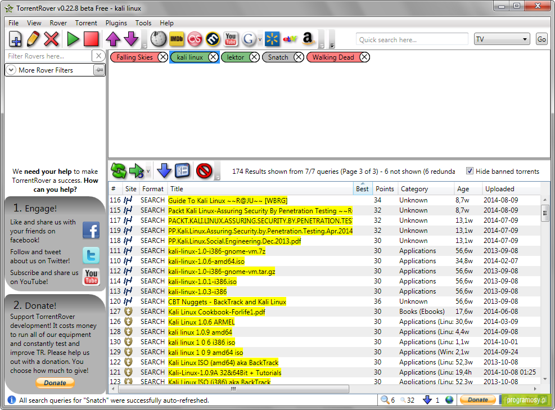Open Last.fm plugin icon

click(195, 39)
